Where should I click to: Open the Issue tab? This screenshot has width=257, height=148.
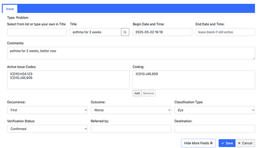click(x=10, y=9)
